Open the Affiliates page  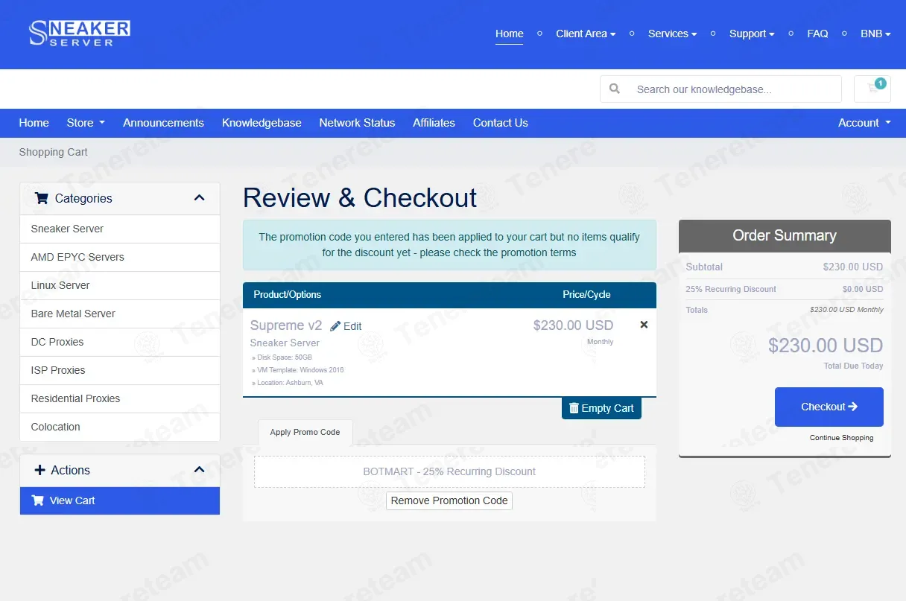pyautogui.click(x=434, y=123)
